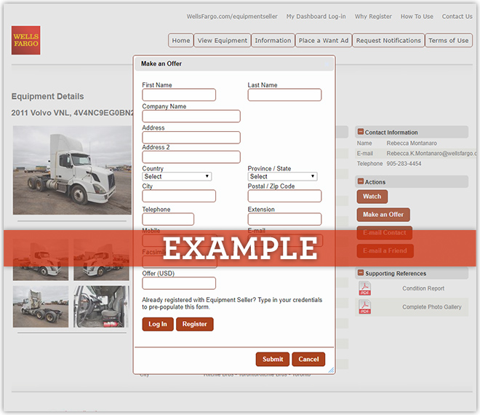Viewport: 480px width, 415px height.
Task: Cancel the Make an Offer dialog
Action: click(308, 359)
